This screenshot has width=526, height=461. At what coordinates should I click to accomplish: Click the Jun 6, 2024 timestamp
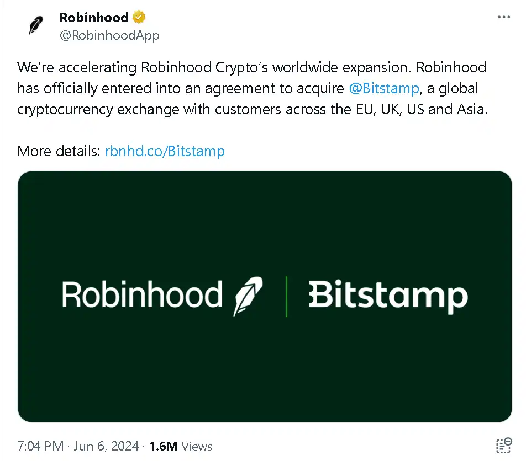coord(106,446)
